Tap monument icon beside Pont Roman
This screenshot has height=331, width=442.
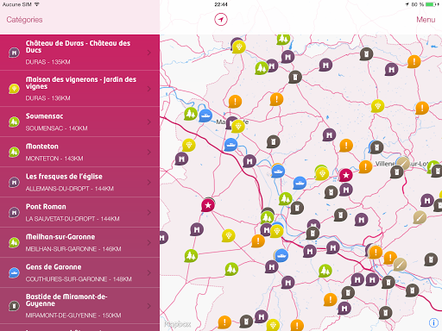pyautogui.click(x=14, y=212)
